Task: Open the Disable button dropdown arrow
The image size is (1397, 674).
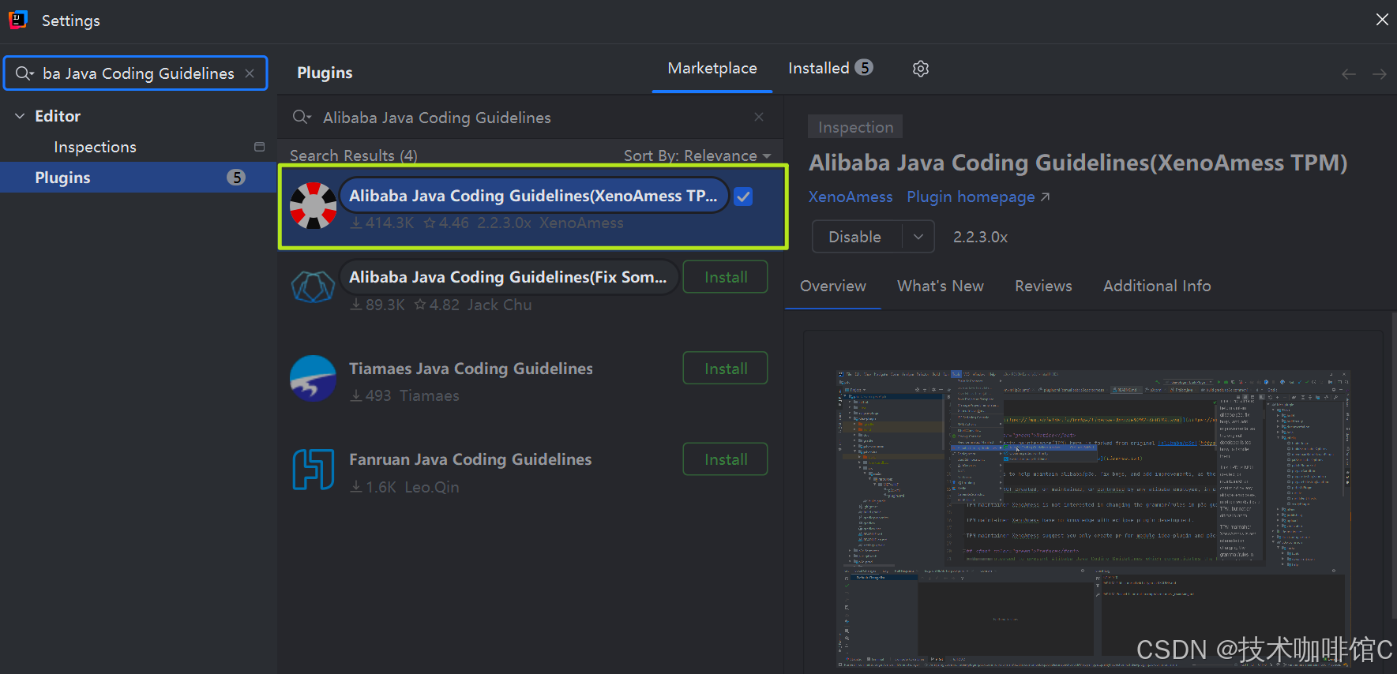Action: [918, 237]
